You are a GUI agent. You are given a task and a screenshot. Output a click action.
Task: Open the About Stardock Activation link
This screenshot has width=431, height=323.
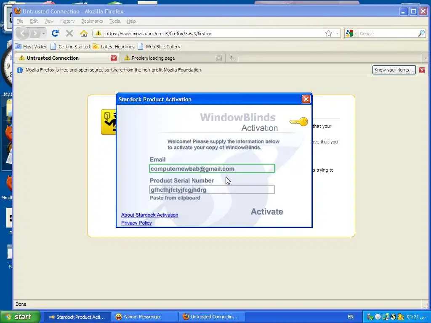(x=149, y=215)
